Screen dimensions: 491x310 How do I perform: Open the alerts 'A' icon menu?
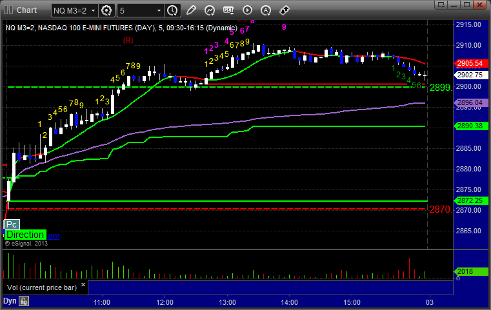click(266, 11)
